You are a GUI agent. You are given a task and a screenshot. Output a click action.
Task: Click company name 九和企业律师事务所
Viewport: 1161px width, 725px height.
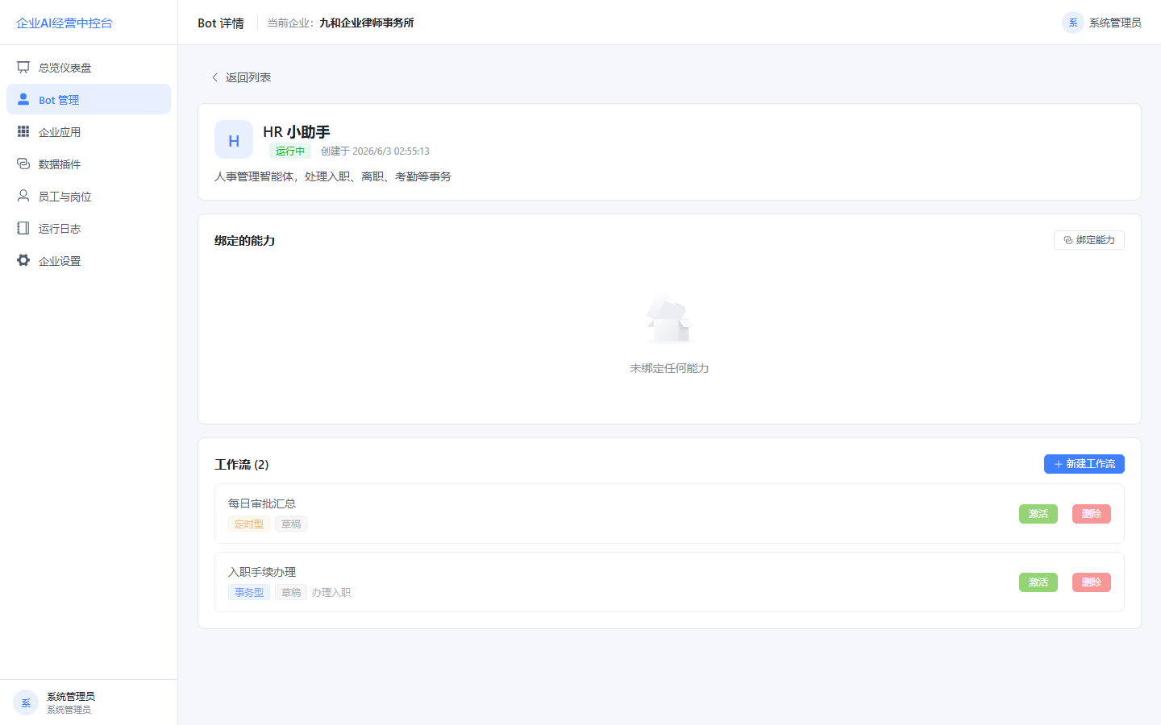click(x=367, y=23)
